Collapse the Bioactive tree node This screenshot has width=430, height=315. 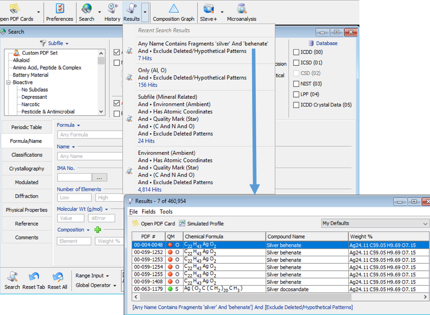[9, 82]
